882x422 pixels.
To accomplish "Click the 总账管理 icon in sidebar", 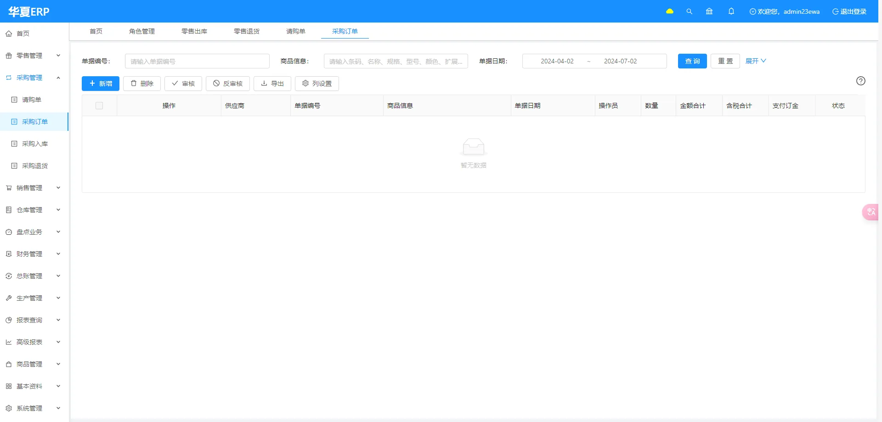I will pos(9,276).
